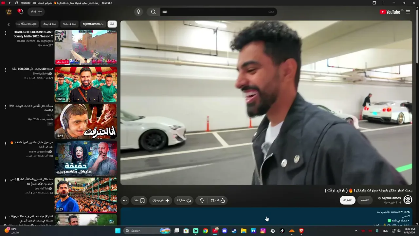The height and width of the screenshot is (236, 419).
Task: Open the MjrmGames channel name link
Action: pyautogui.click(x=391, y=198)
